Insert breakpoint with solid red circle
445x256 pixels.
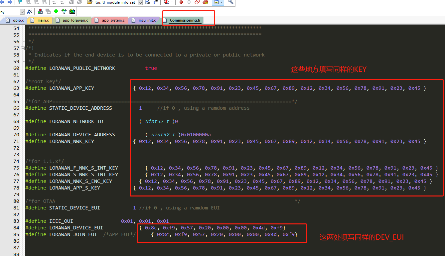tap(181, 2)
